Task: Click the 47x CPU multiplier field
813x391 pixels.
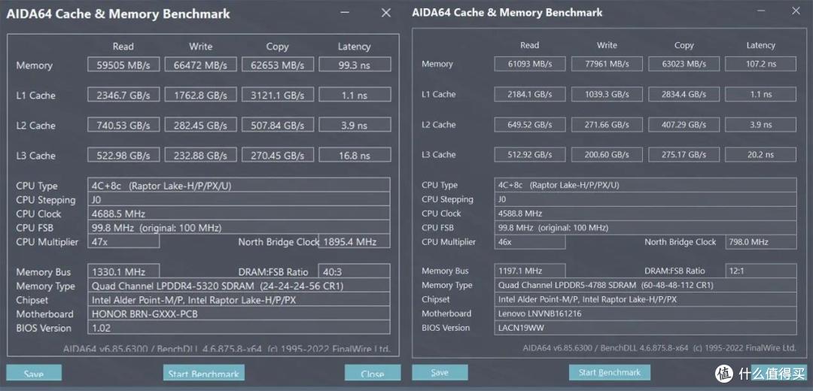Action: click(123, 241)
